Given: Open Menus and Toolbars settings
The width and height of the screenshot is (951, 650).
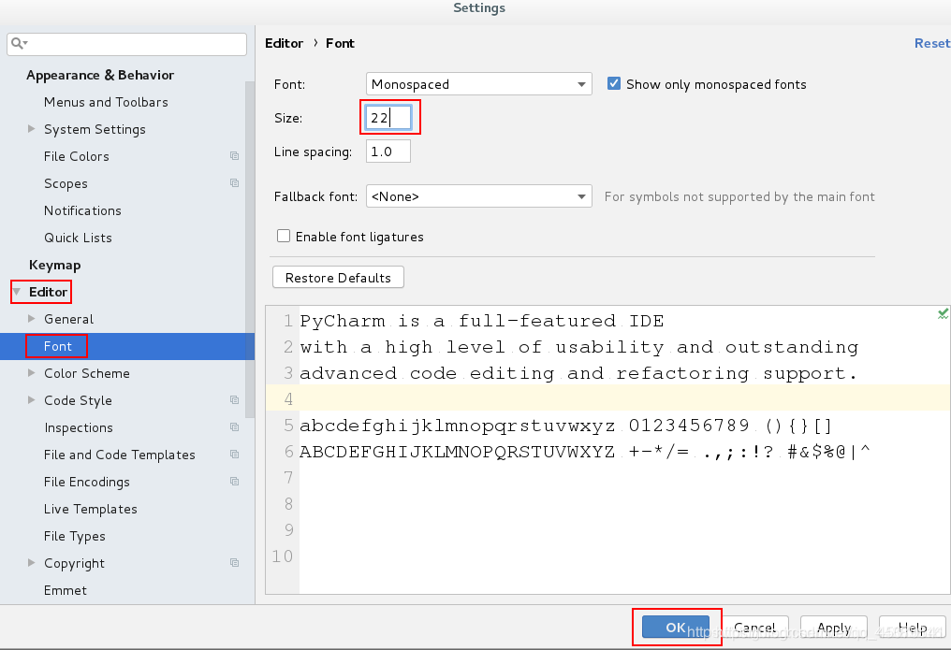Looking at the screenshot, I should tap(106, 102).
